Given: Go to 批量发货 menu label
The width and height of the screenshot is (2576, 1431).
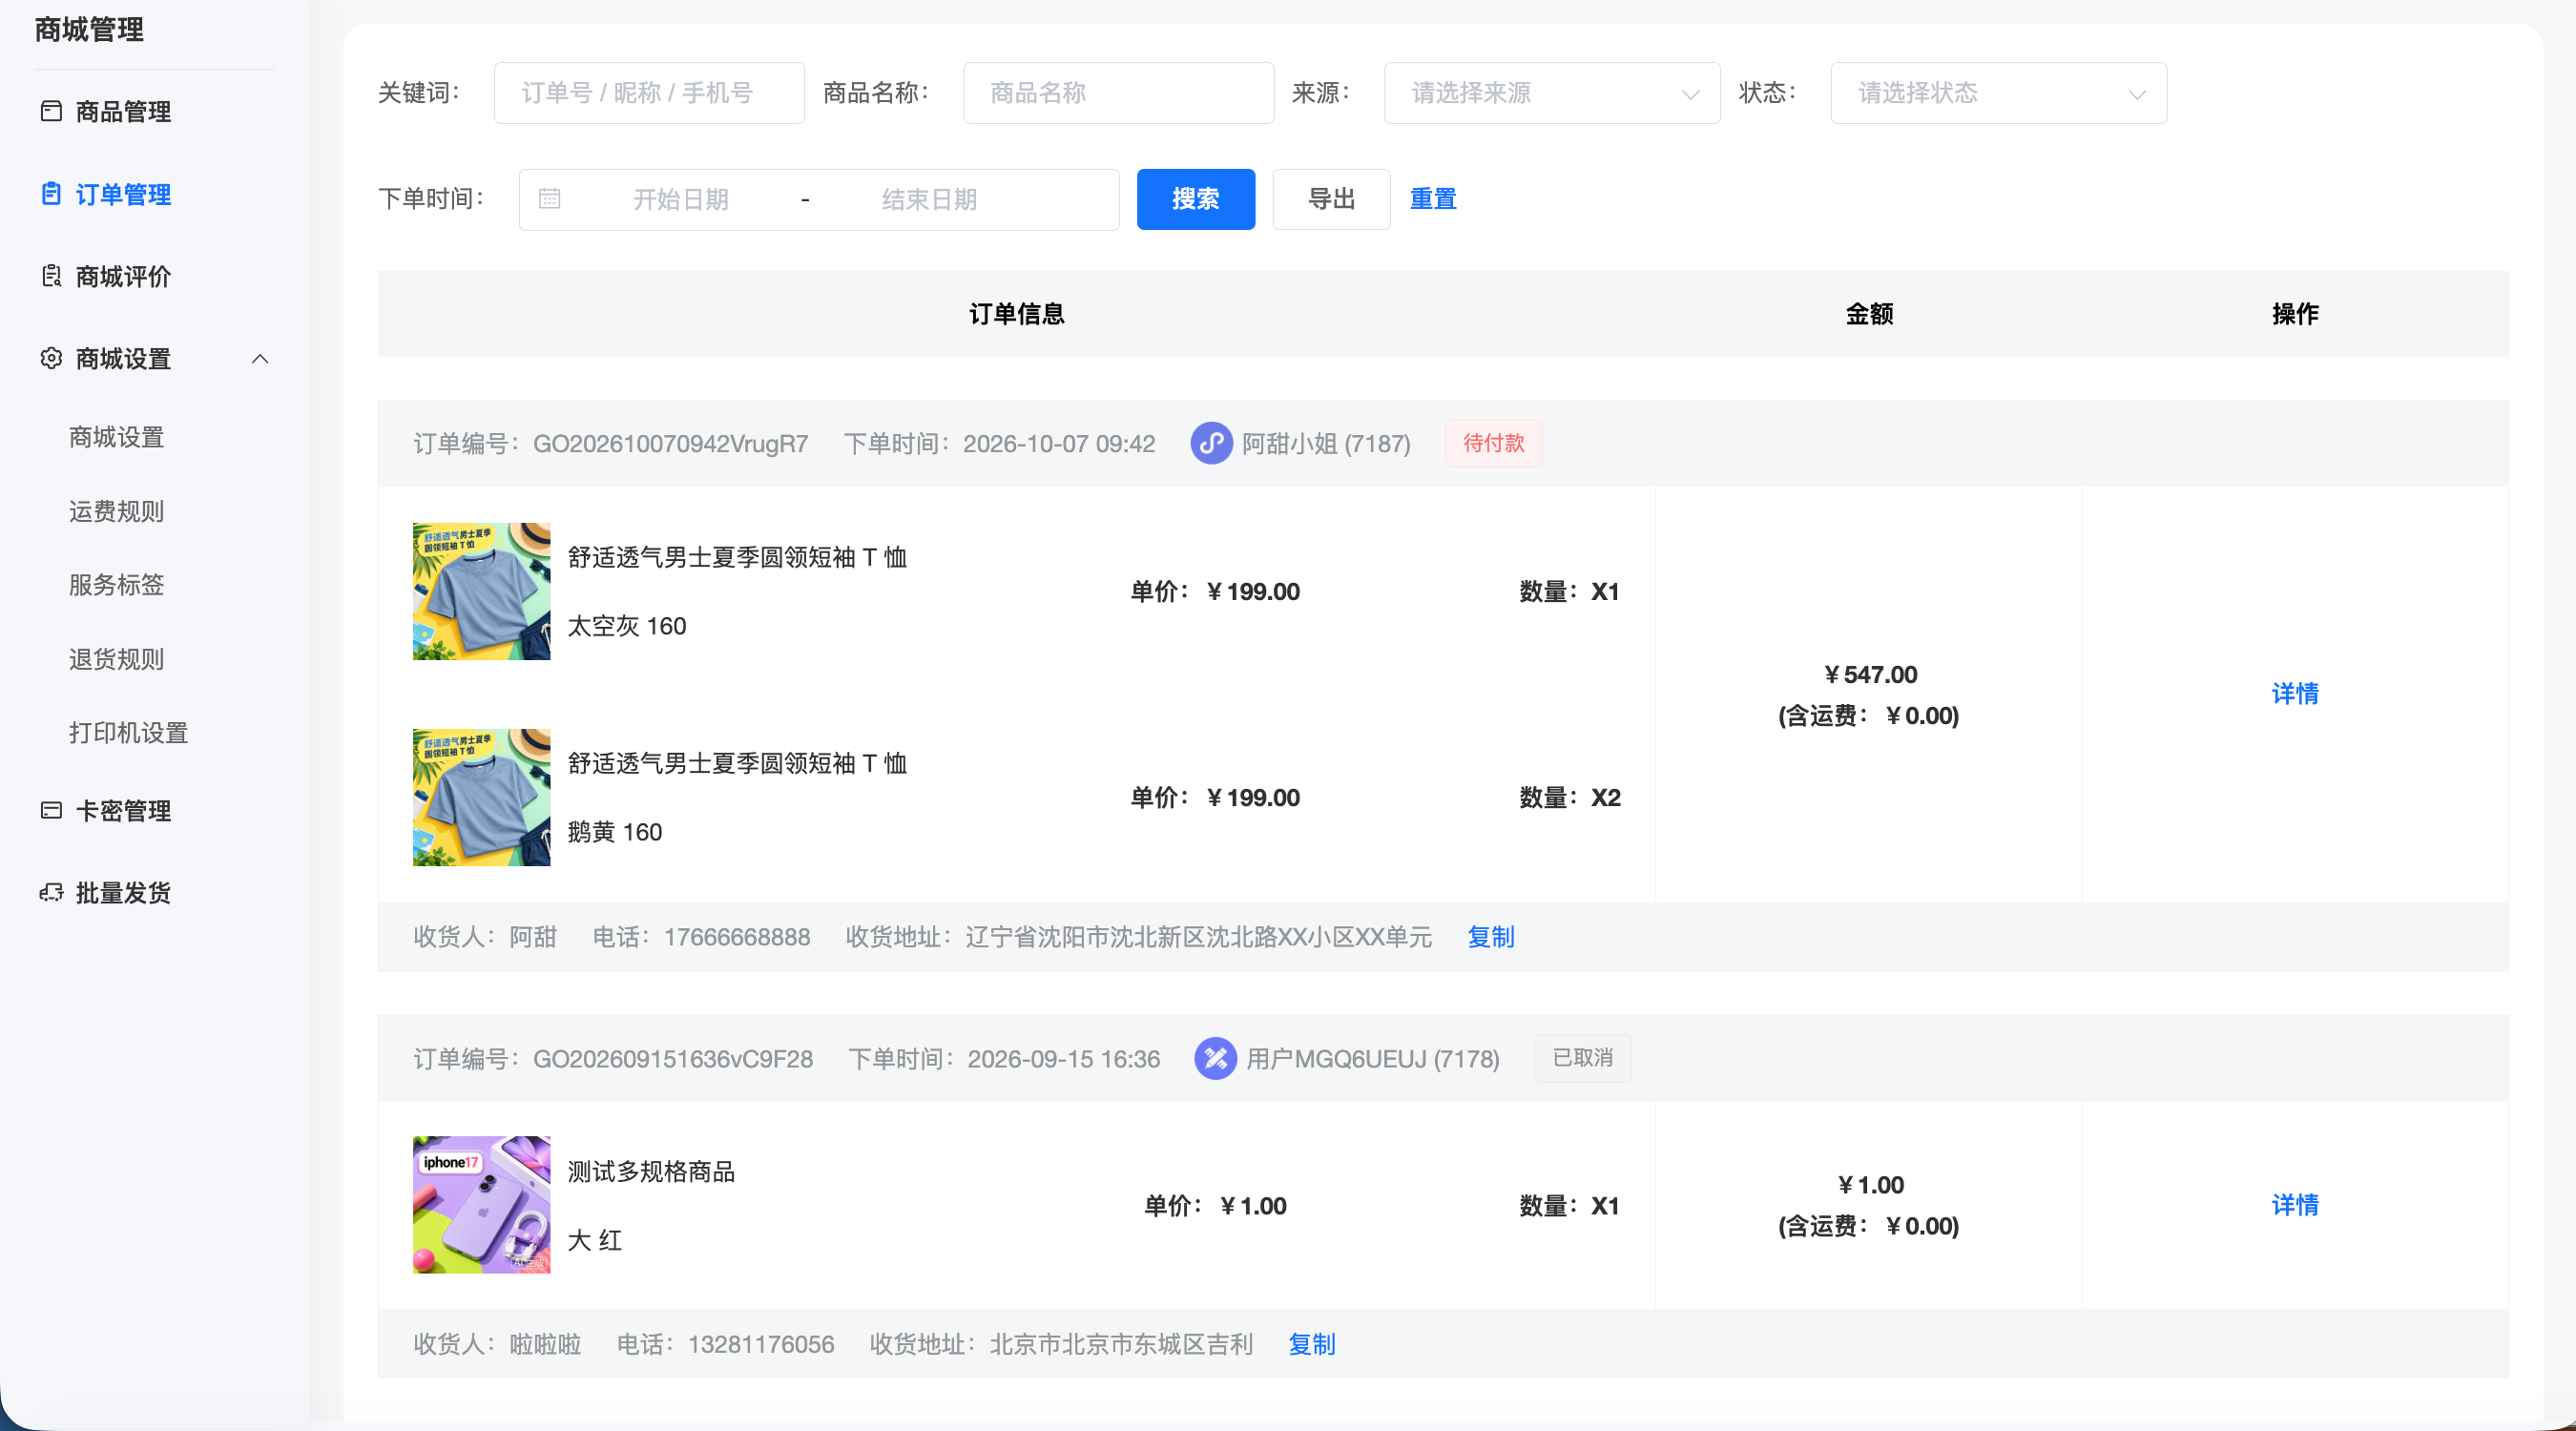Looking at the screenshot, I should pos(123,892).
